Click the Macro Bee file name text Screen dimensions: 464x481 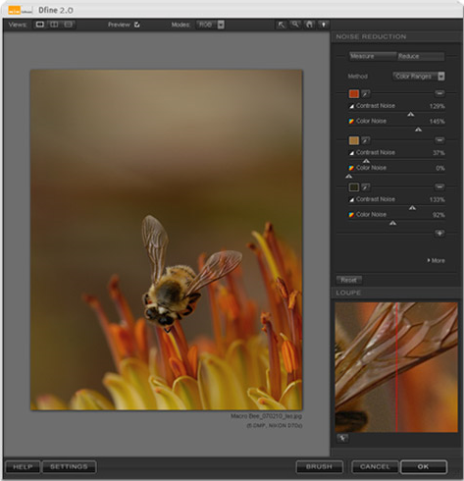[266, 416]
